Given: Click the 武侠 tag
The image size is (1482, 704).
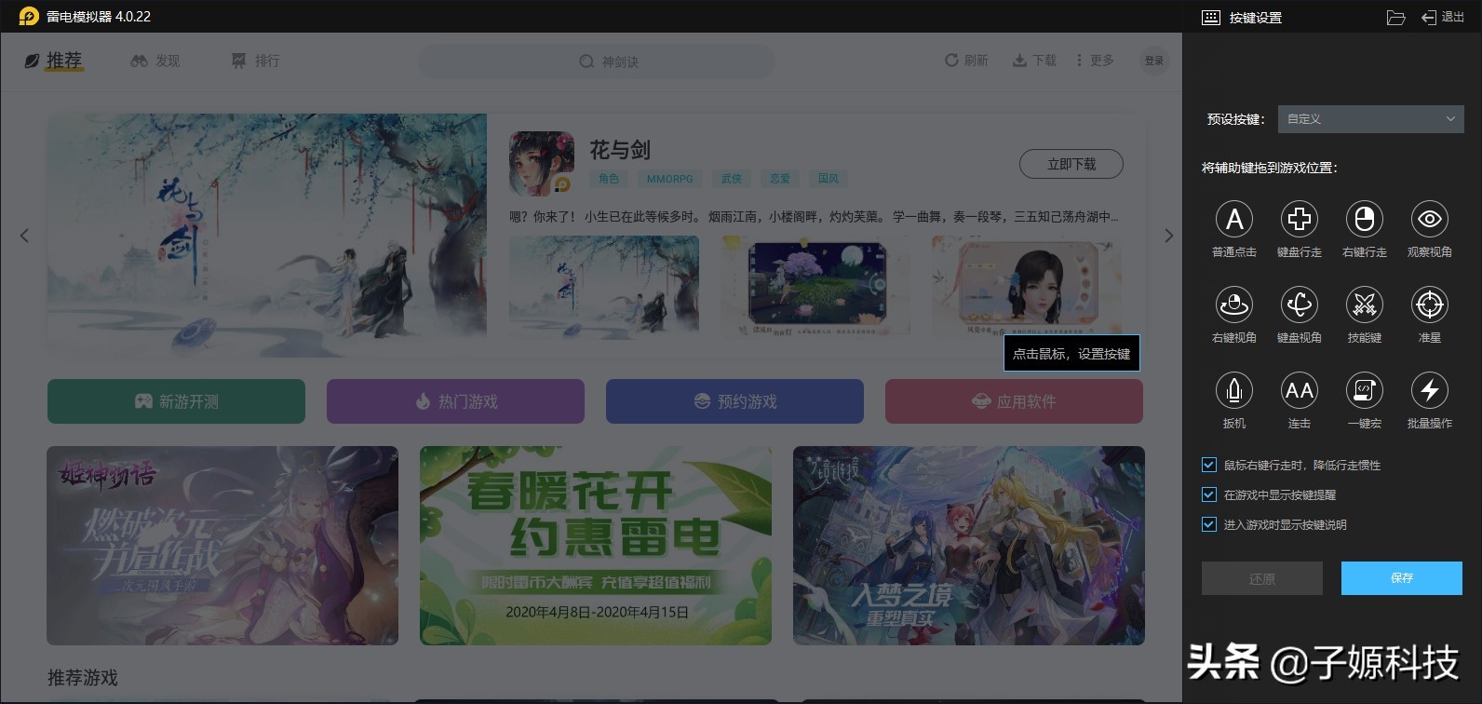Looking at the screenshot, I should [x=732, y=179].
